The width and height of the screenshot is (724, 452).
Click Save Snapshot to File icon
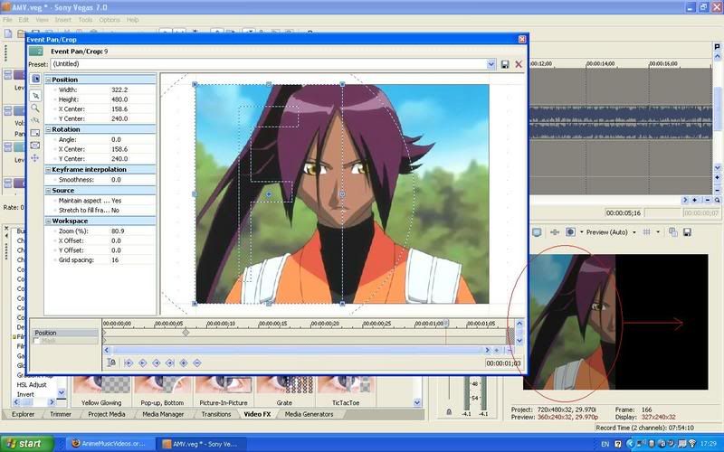(688, 232)
